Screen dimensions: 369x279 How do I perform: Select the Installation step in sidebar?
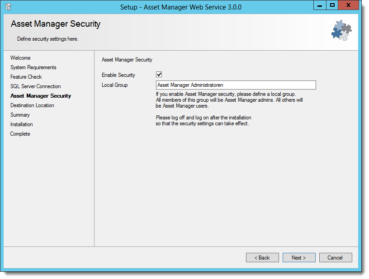point(22,124)
